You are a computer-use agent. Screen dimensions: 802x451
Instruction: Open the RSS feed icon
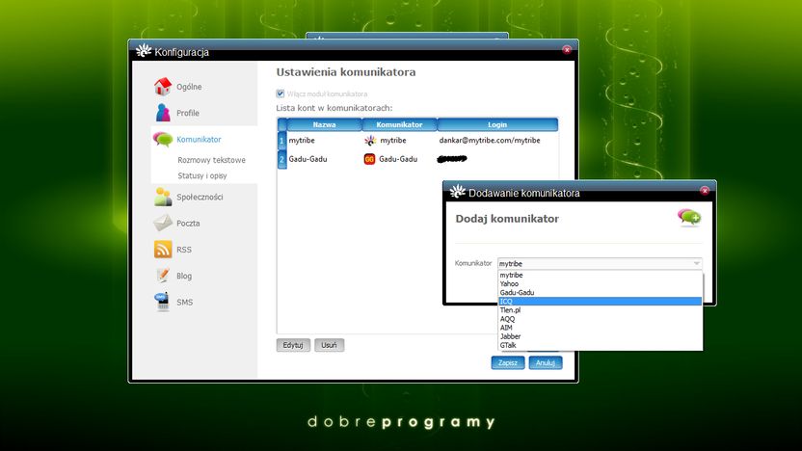(x=163, y=250)
